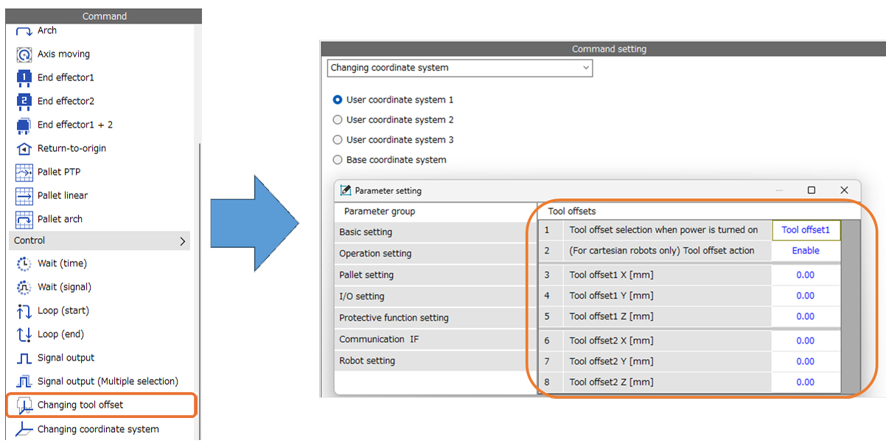Click the "Tool offset1 X [mm]" label

point(611,275)
